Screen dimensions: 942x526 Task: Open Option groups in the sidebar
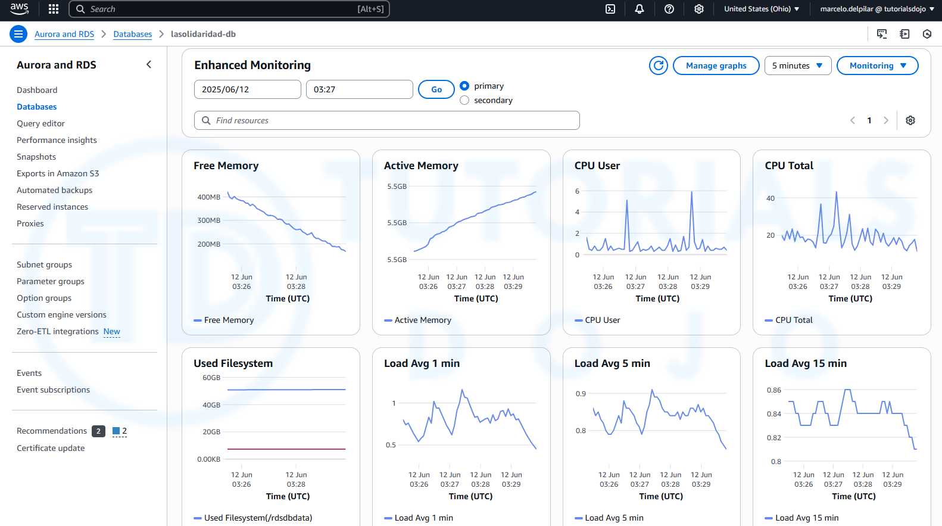[x=44, y=298]
